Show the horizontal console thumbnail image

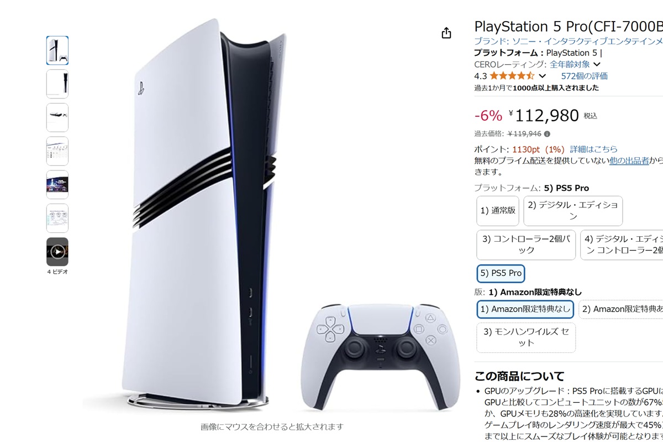point(57,118)
